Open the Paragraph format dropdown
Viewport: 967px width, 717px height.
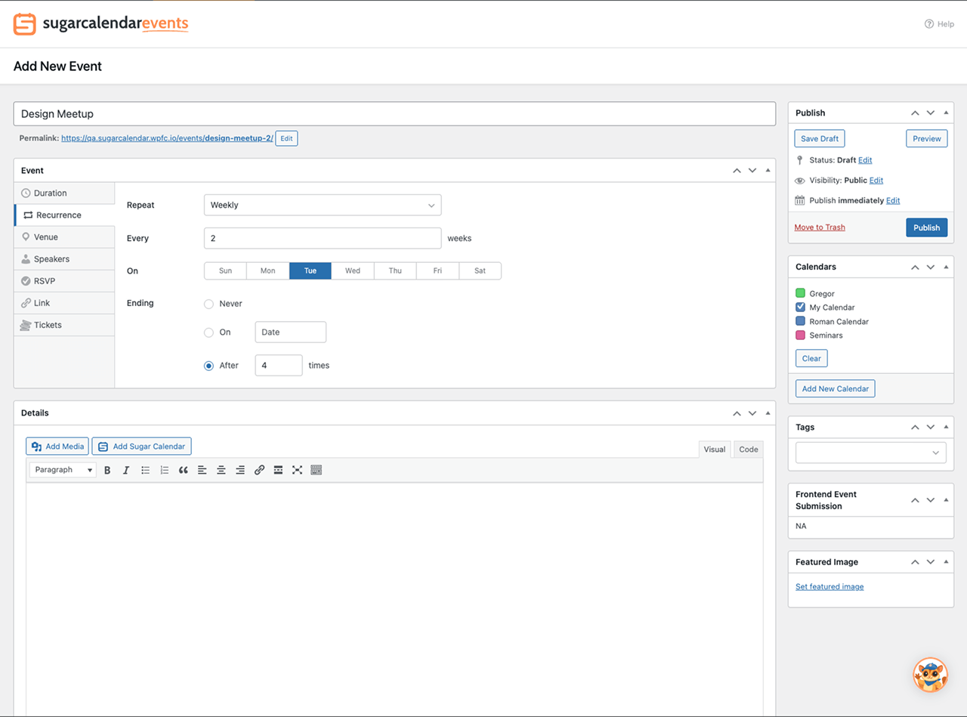[63, 470]
